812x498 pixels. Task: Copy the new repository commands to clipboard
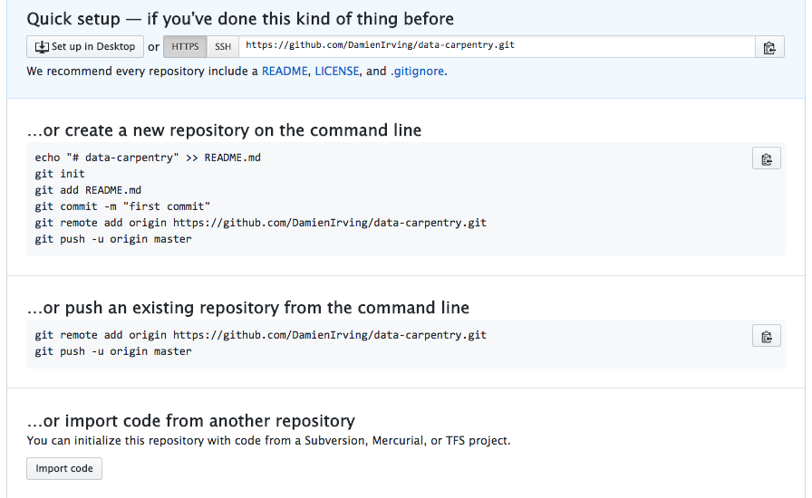coord(767,159)
